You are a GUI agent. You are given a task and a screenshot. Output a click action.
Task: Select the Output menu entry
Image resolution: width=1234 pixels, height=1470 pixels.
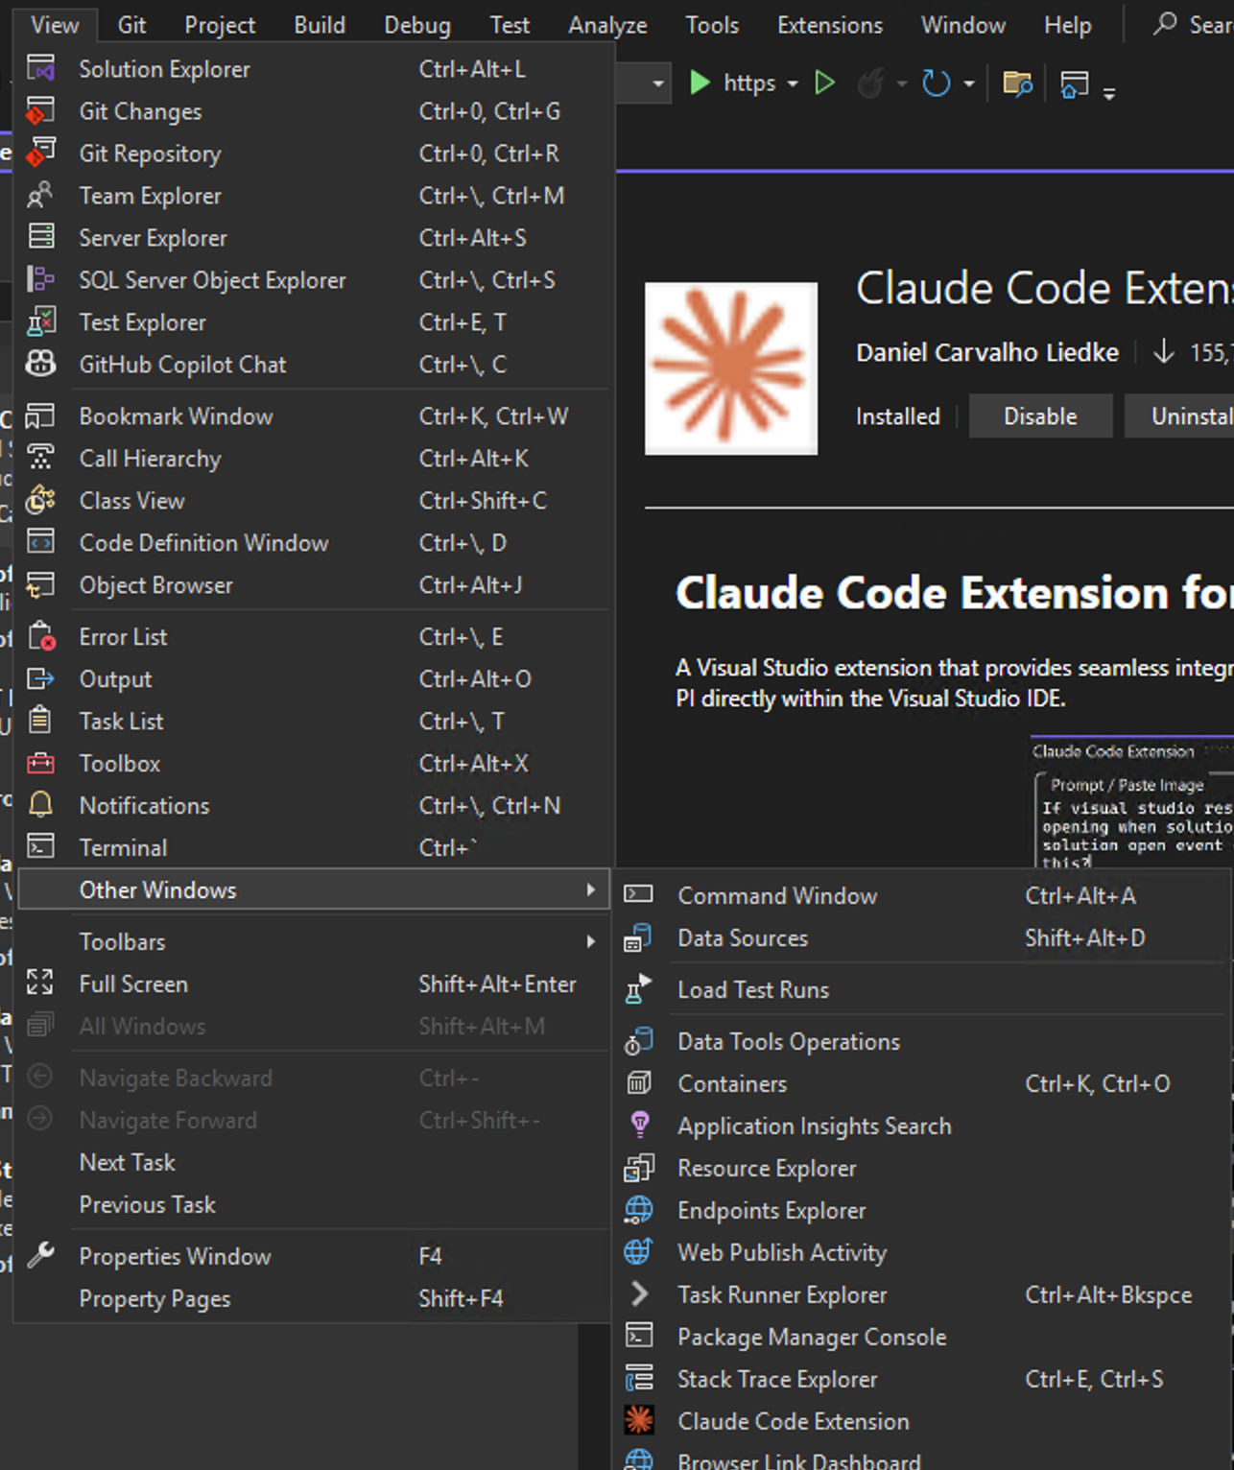315,679
